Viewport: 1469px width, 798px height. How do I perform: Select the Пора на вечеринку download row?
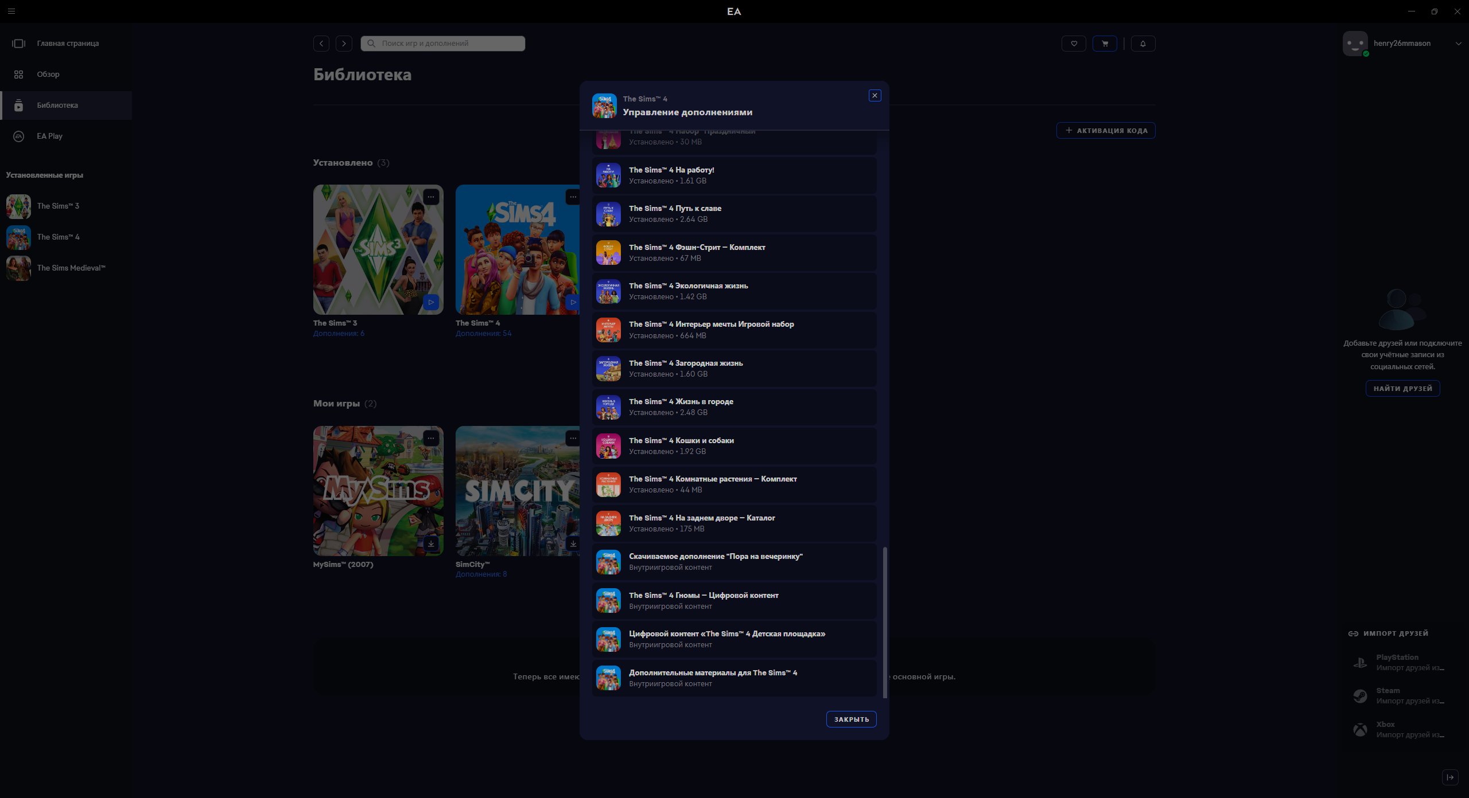tap(734, 562)
